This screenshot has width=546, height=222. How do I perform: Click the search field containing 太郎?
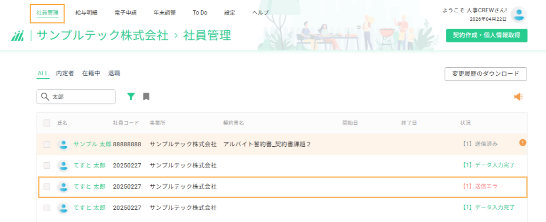tap(76, 97)
